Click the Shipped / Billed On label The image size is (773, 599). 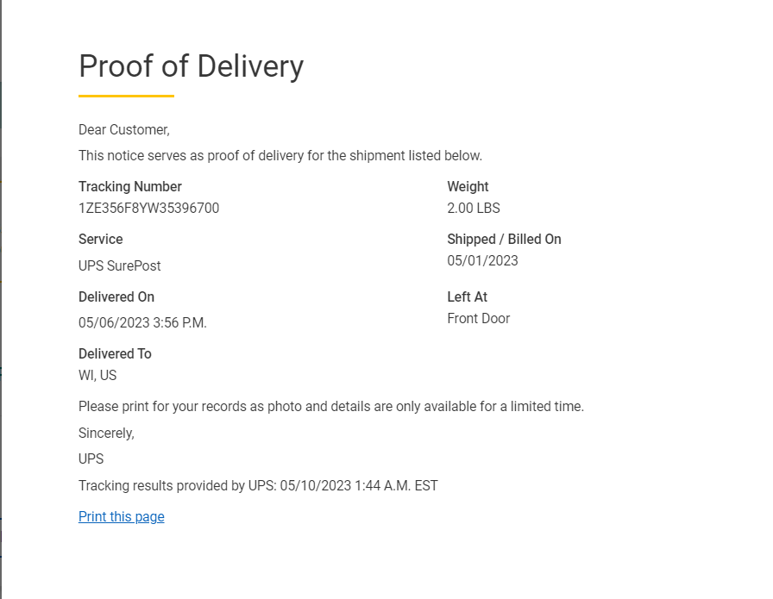[504, 239]
